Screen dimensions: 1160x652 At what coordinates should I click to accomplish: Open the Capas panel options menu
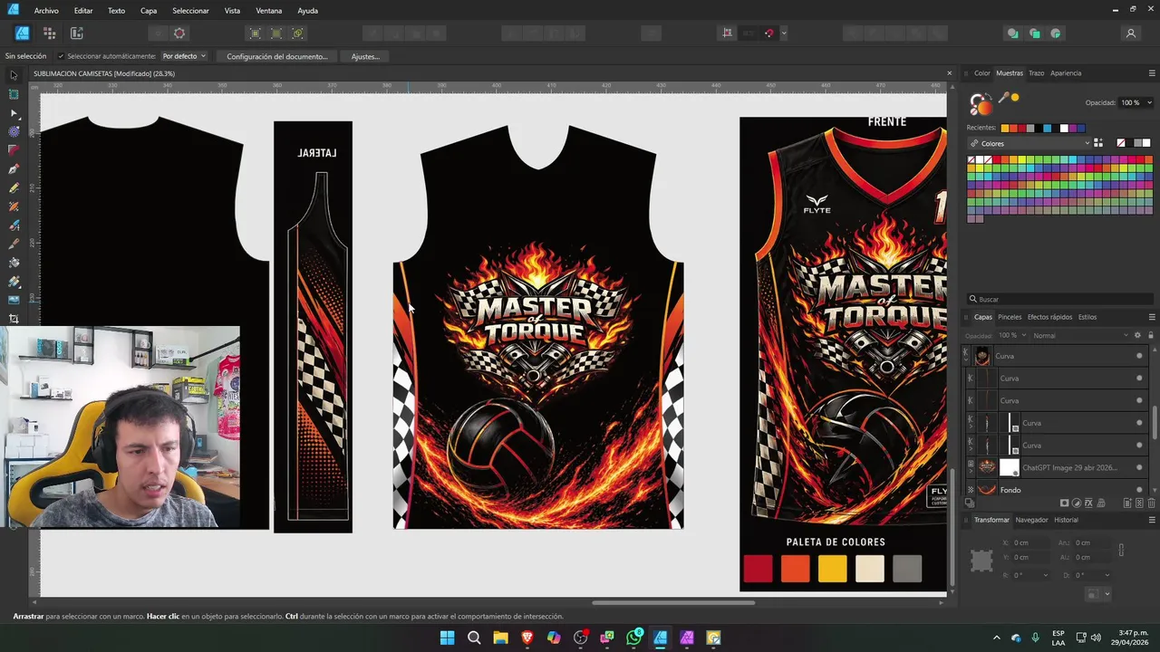click(x=1152, y=317)
